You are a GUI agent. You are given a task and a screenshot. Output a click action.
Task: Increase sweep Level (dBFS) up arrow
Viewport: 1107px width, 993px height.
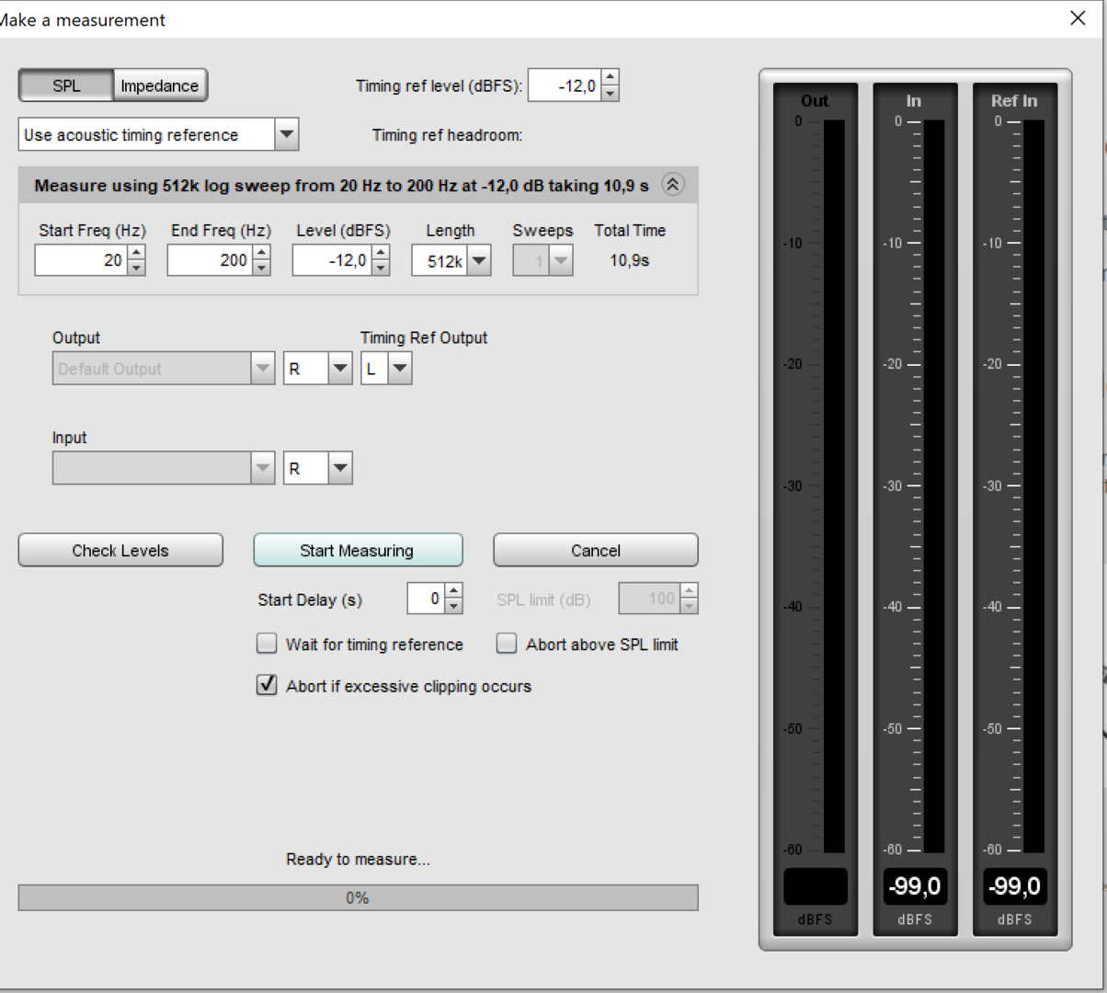381,253
